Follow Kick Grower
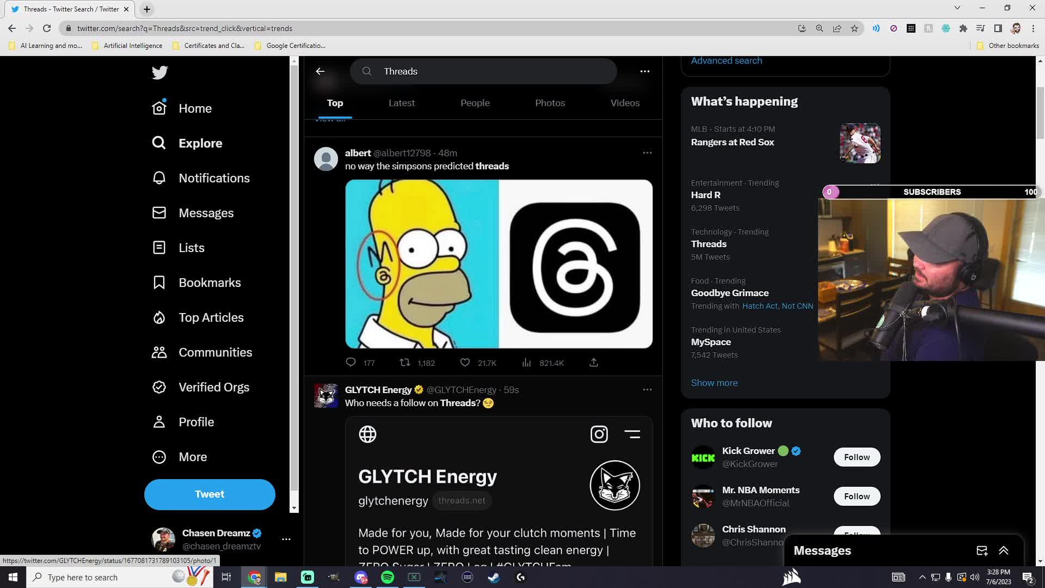This screenshot has width=1045, height=588. point(857,457)
